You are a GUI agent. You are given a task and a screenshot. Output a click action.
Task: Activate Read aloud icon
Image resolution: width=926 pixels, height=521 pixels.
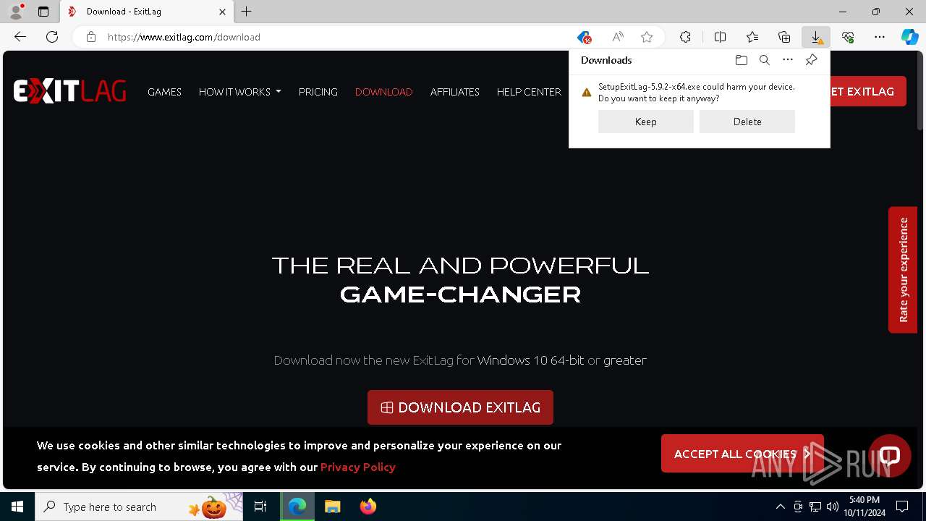617,37
